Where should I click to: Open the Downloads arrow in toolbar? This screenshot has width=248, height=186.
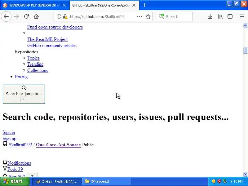tap(210, 16)
